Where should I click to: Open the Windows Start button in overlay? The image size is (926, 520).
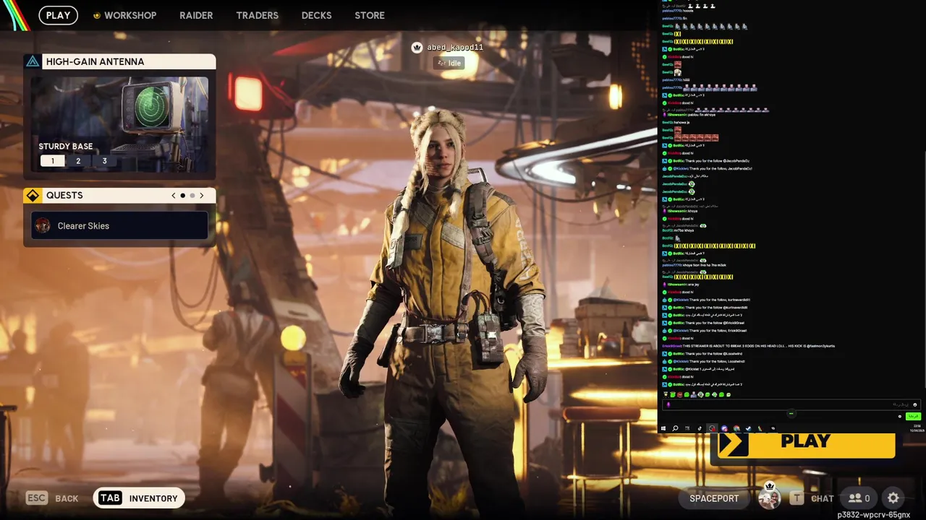[x=663, y=428]
